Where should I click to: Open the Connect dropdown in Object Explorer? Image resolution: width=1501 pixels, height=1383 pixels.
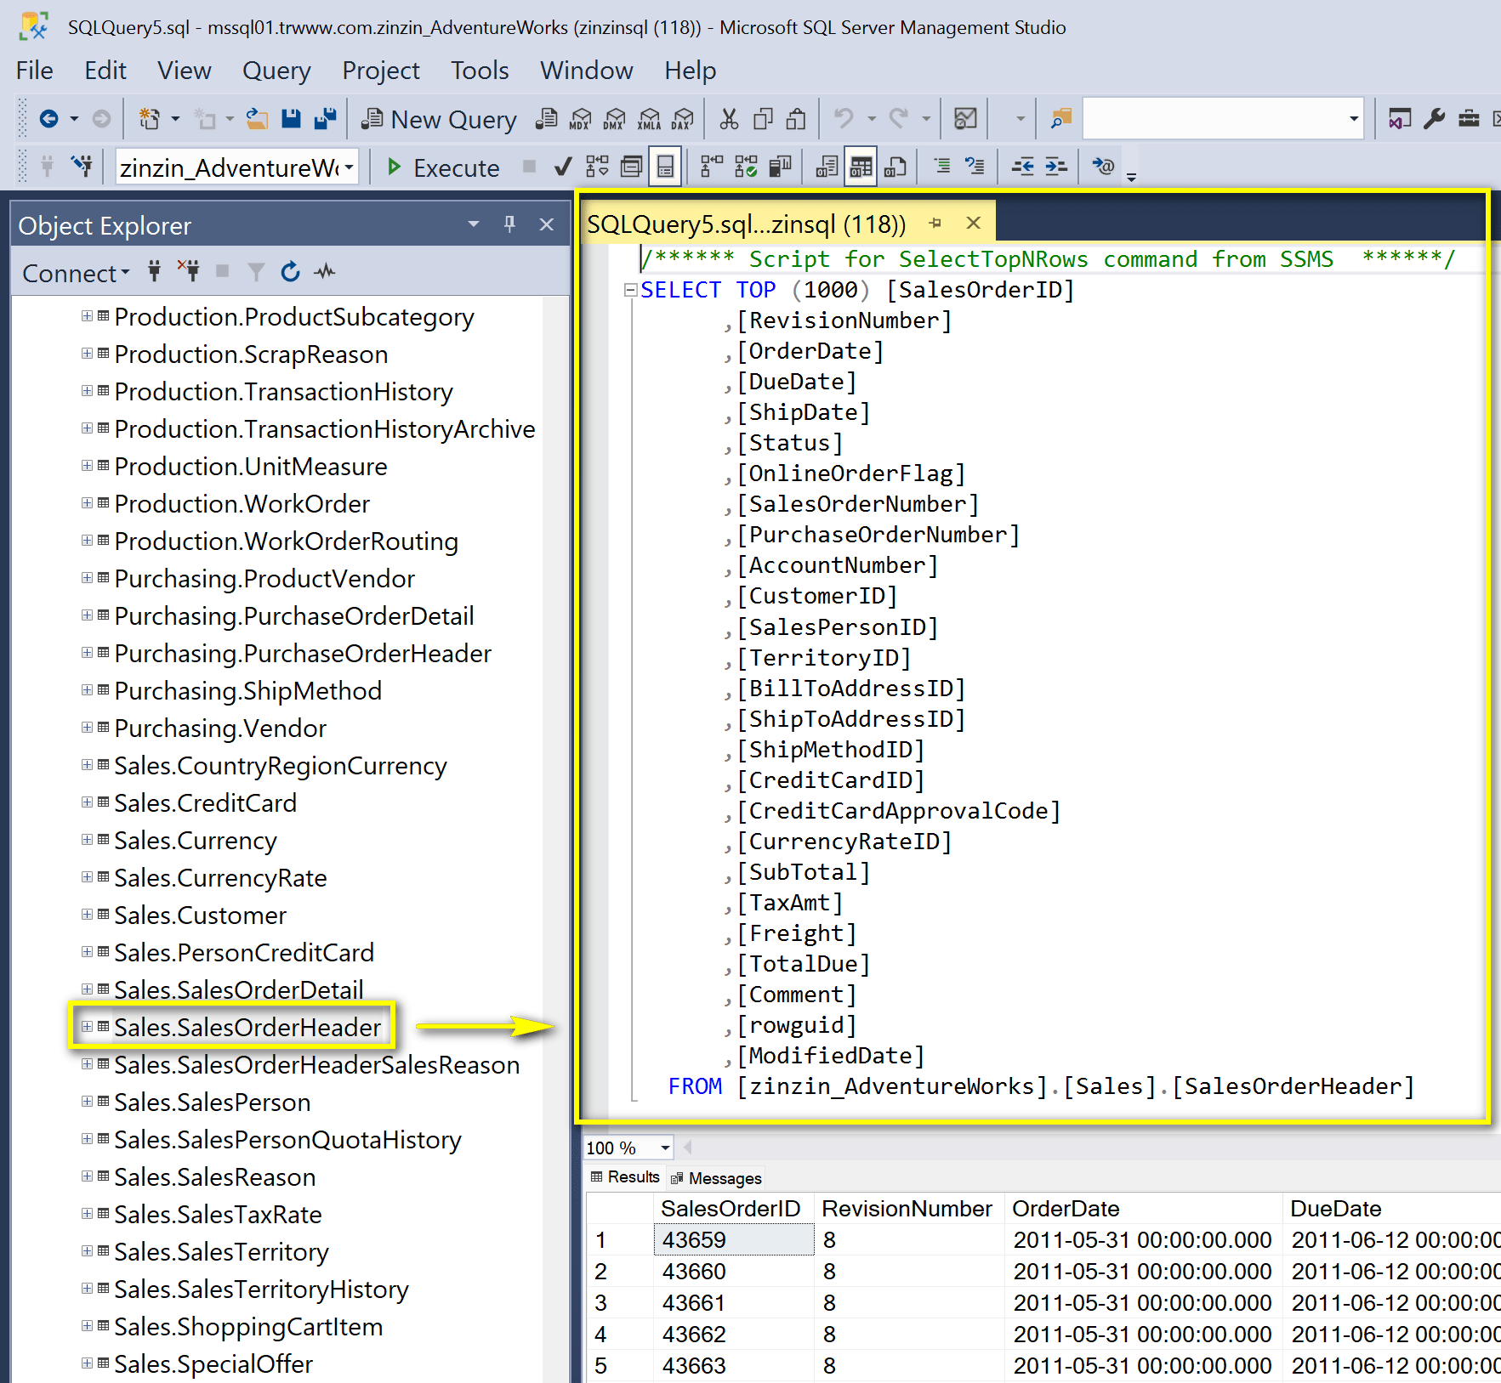(76, 273)
